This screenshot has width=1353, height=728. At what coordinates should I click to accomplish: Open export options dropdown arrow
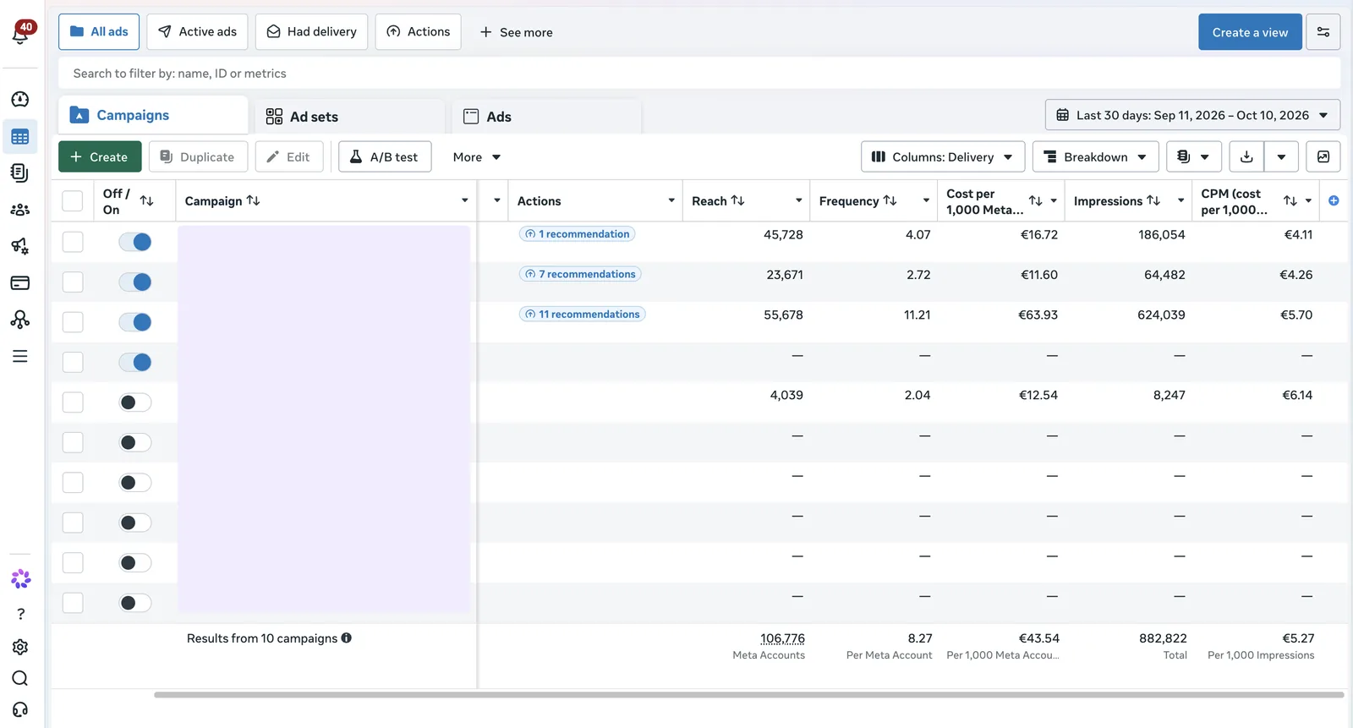pyautogui.click(x=1281, y=156)
